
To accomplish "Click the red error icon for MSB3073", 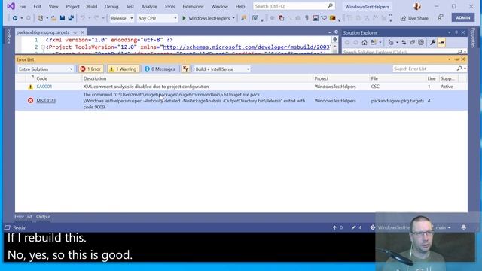I will pyautogui.click(x=30, y=100).
